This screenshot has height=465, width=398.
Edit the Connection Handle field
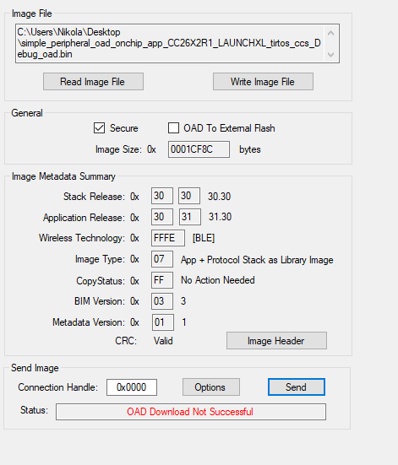pos(132,387)
